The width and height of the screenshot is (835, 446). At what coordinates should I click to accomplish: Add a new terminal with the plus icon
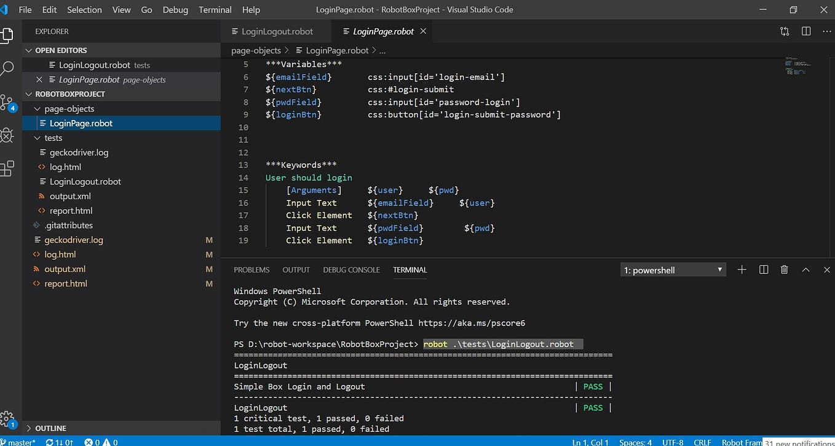pos(742,269)
